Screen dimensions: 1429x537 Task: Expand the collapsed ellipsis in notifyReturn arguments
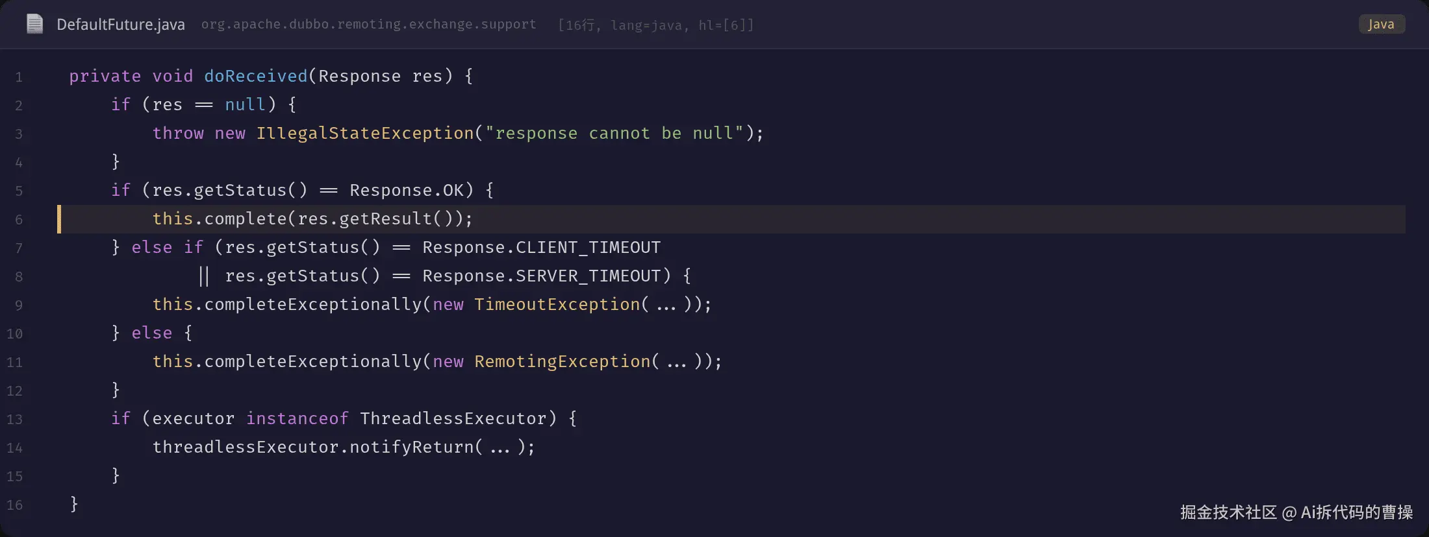click(x=500, y=447)
